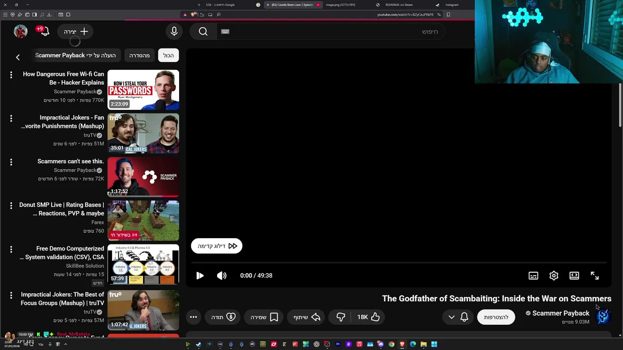Select 'הועלה על ידי Scammer Payback' chip
623x350 pixels.
75,55
